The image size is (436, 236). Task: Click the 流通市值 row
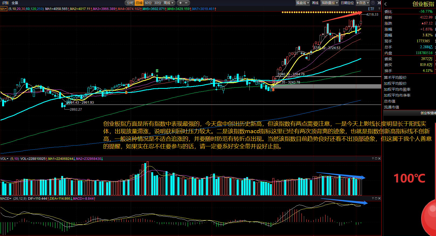[409, 107]
